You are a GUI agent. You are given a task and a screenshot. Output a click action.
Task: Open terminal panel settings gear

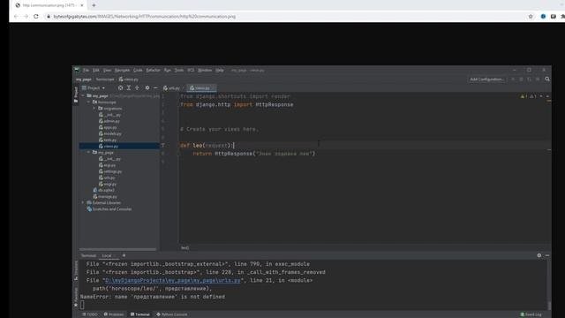[539, 255]
